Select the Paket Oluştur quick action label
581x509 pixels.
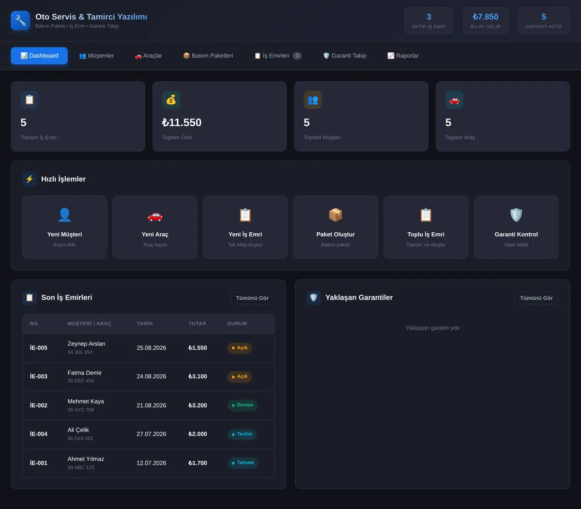point(336,234)
